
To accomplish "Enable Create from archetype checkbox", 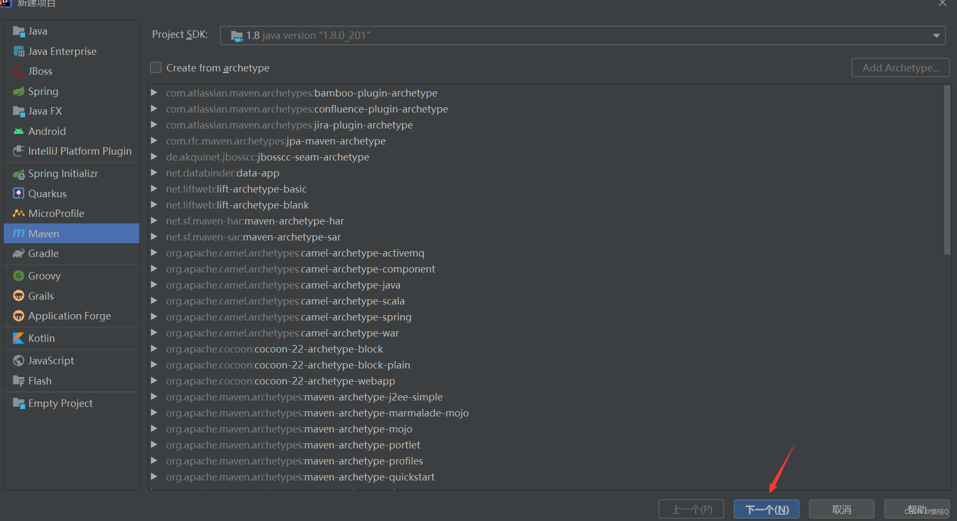I will (x=156, y=68).
